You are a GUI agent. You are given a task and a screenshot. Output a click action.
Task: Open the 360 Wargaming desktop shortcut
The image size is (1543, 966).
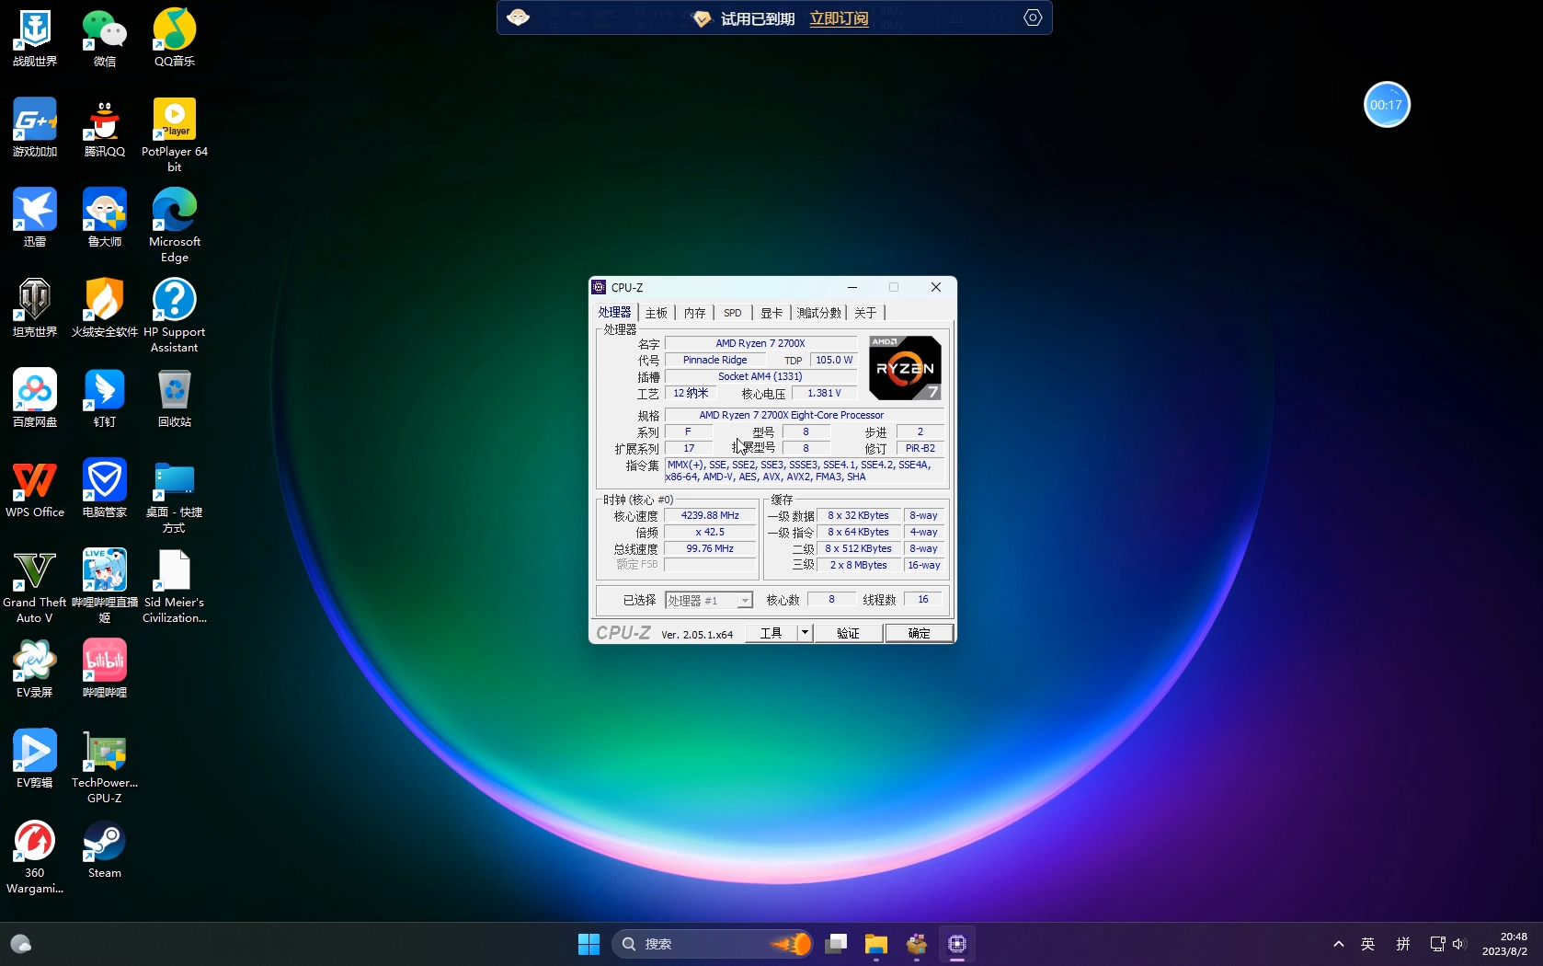click(x=35, y=856)
